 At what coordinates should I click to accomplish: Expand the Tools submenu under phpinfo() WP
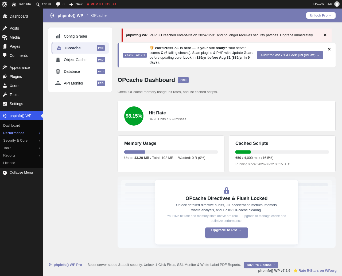(x=39, y=148)
